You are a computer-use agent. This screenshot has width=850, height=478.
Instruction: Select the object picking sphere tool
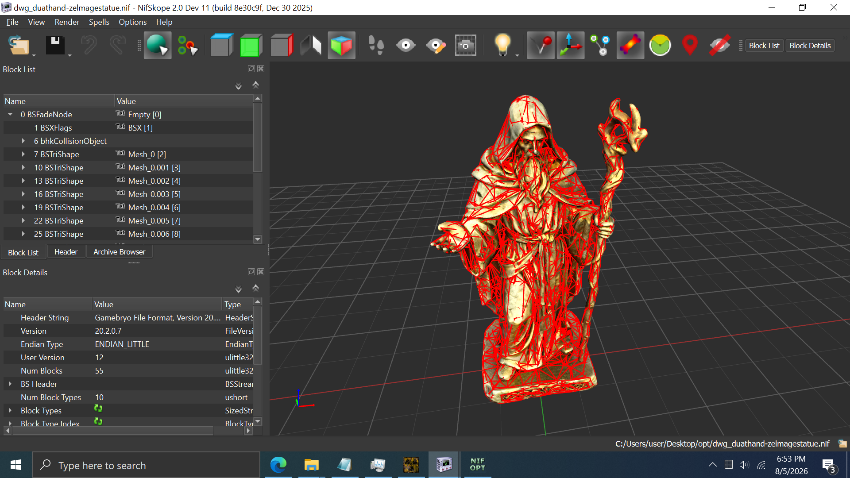click(x=157, y=45)
